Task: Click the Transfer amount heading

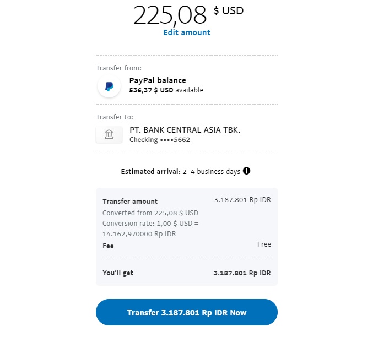Action: (130, 202)
